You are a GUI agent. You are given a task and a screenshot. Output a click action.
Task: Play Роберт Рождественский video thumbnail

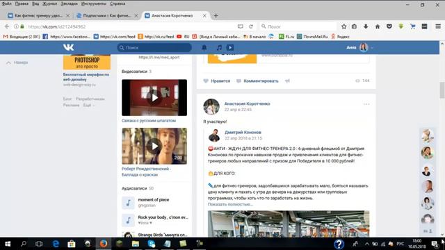(x=154, y=146)
